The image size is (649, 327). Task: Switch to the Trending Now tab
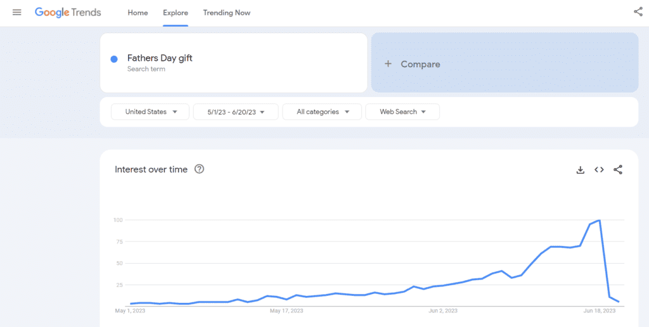(x=226, y=13)
